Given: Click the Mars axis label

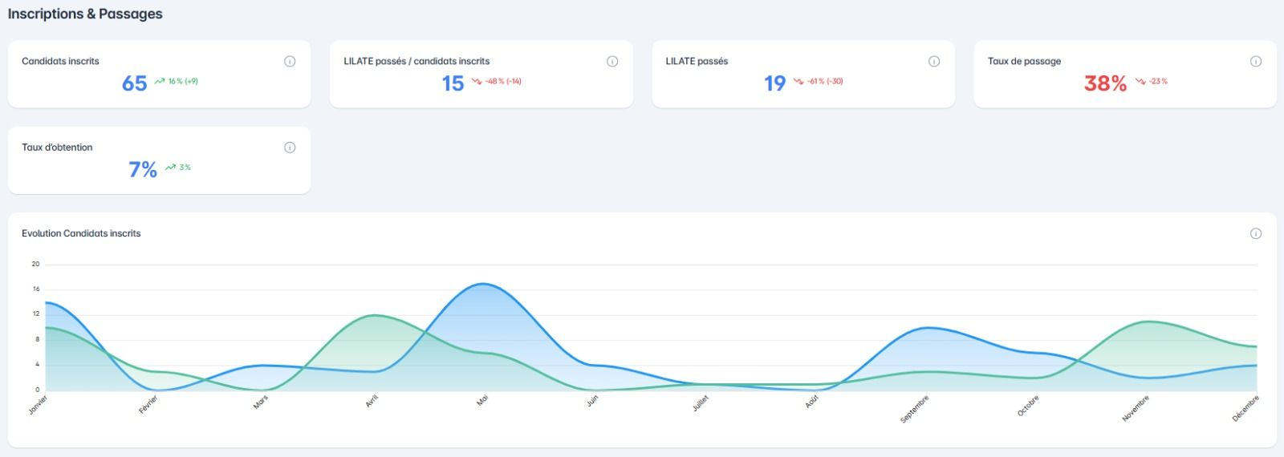Looking at the screenshot, I should pos(261,402).
